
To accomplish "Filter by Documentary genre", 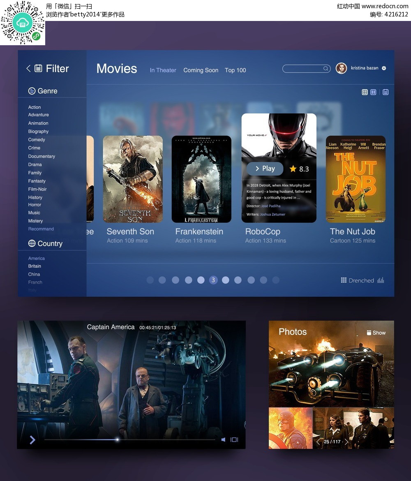I will (x=42, y=156).
